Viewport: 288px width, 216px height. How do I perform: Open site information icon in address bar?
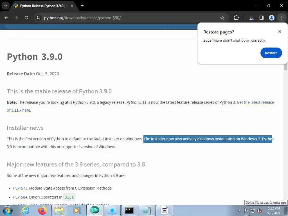coord(39,18)
